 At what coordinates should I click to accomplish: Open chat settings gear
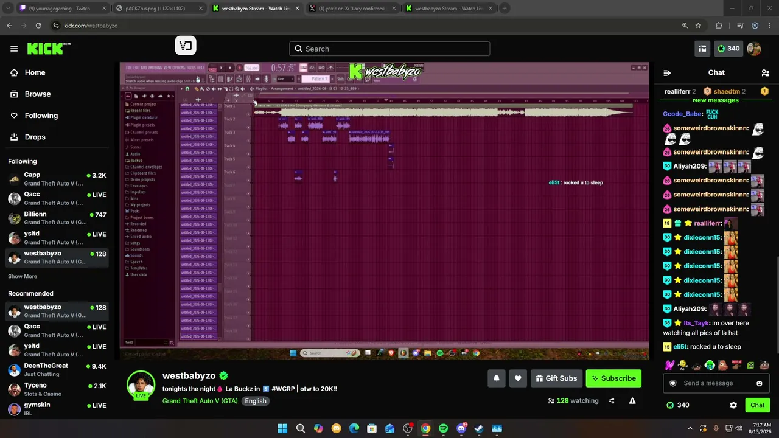(733, 405)
